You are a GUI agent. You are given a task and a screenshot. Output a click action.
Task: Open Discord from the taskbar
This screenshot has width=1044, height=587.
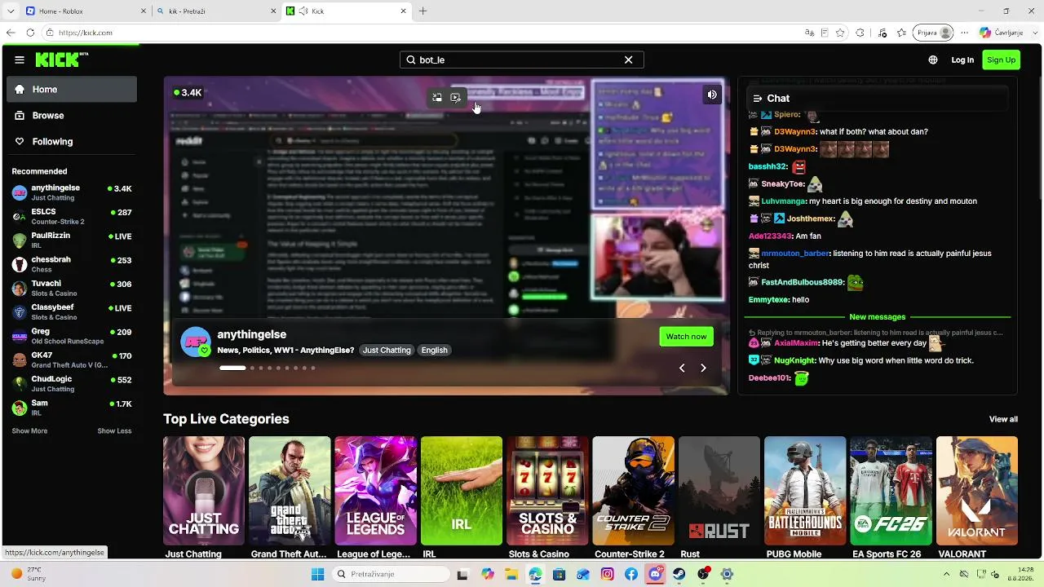(x=655, y=574)
